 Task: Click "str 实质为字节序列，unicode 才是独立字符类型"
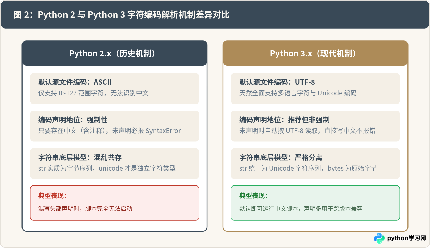(x=107, y=168)
